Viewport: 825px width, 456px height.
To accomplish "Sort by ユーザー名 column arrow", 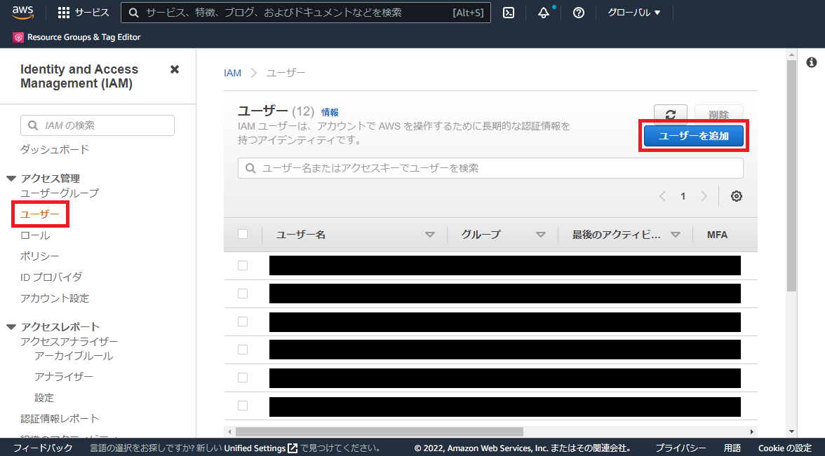I will [430, 235].
